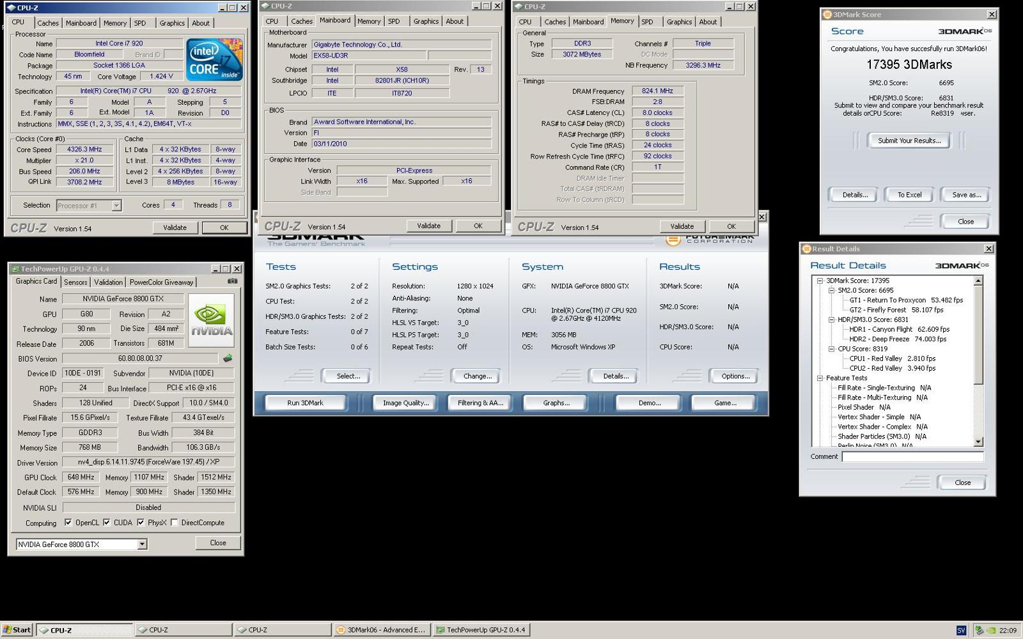Collapse the SM2.0 Score tree node
The image size is (1023, 639).
[x=831, y=290]
